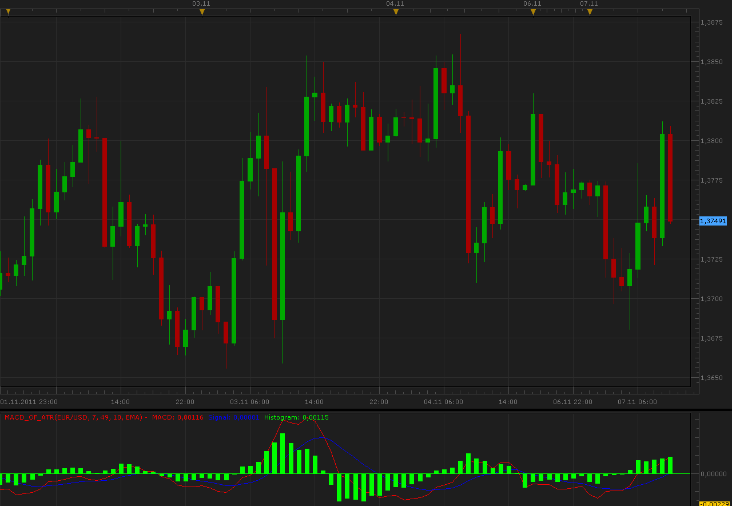Click the current price label 1,37491
This screenshot has width=732, height=506.
[x=713, y=221]
